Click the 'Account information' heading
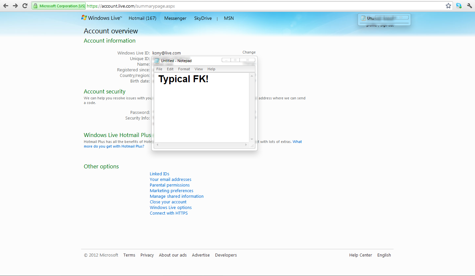475x276 pixels. pos(110,41)
